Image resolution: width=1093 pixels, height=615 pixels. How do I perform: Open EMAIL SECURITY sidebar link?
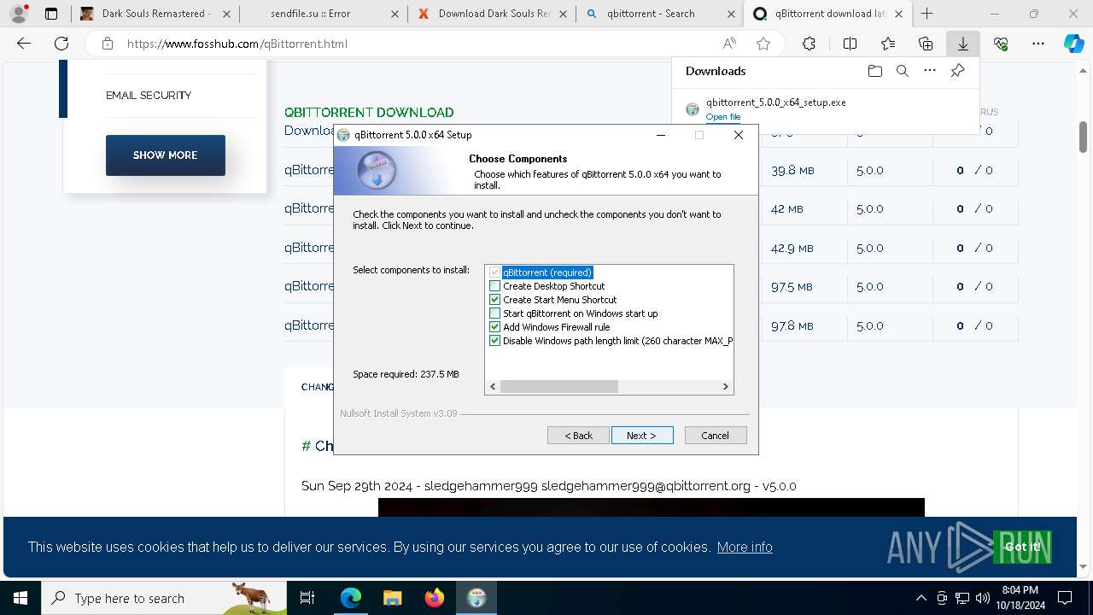tap(149, 95)
